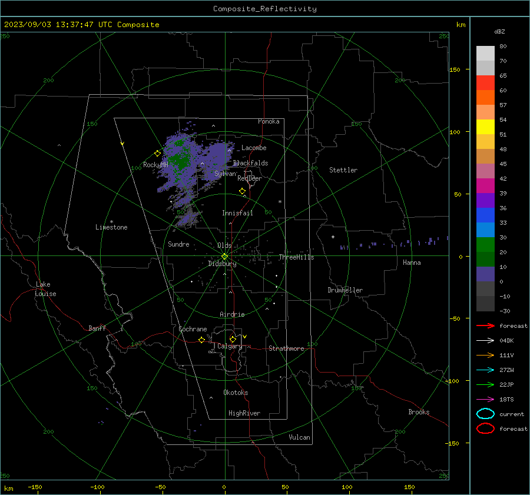Click the red forecast ellipse icon
Viewport: 530px width, 495px height.
coord(485,428)
